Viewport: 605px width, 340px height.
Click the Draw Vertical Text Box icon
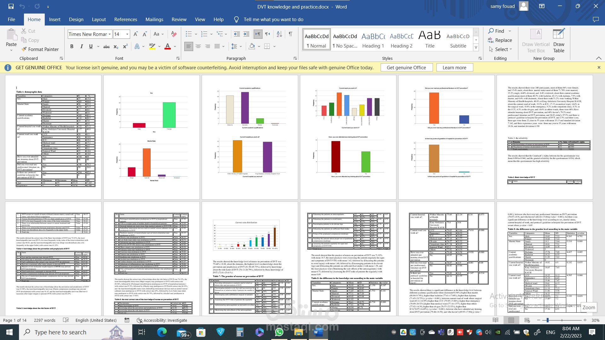tap(536, 34)
